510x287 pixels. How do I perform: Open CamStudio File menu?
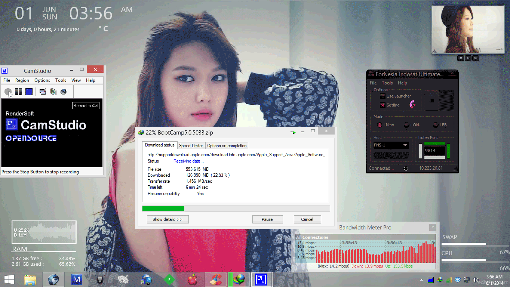tap(7, 80)
